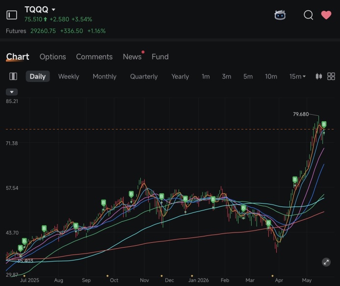340x286 pixels.
Task: Select the Monthly timeframe
Action: click(x=105, y=77)
